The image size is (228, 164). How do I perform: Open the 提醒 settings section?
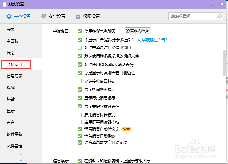click(x=11, y=88)
